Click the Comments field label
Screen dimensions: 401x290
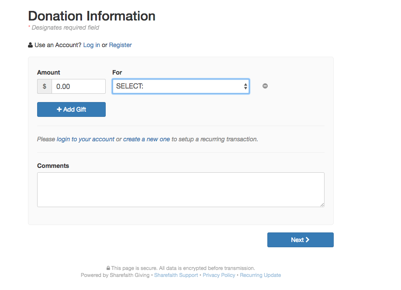53,166
